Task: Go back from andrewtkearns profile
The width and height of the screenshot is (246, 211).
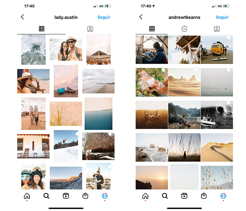Action: point(141,17)
